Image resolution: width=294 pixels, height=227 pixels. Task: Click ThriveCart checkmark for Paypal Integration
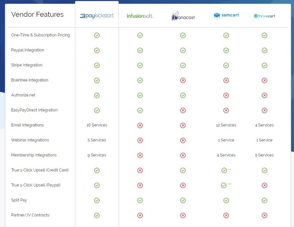264,50
